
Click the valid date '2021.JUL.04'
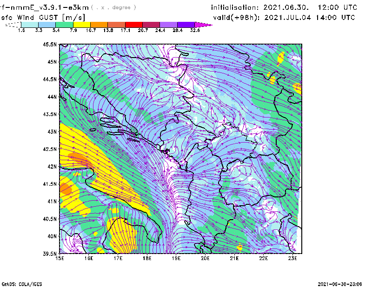pyautogui.click(x=287, y=18)
